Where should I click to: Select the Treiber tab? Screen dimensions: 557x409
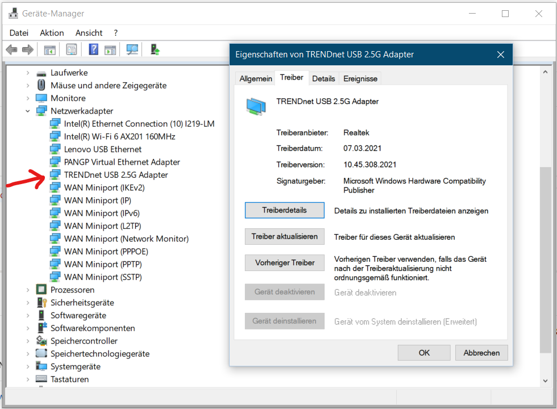tap(292, 77)
